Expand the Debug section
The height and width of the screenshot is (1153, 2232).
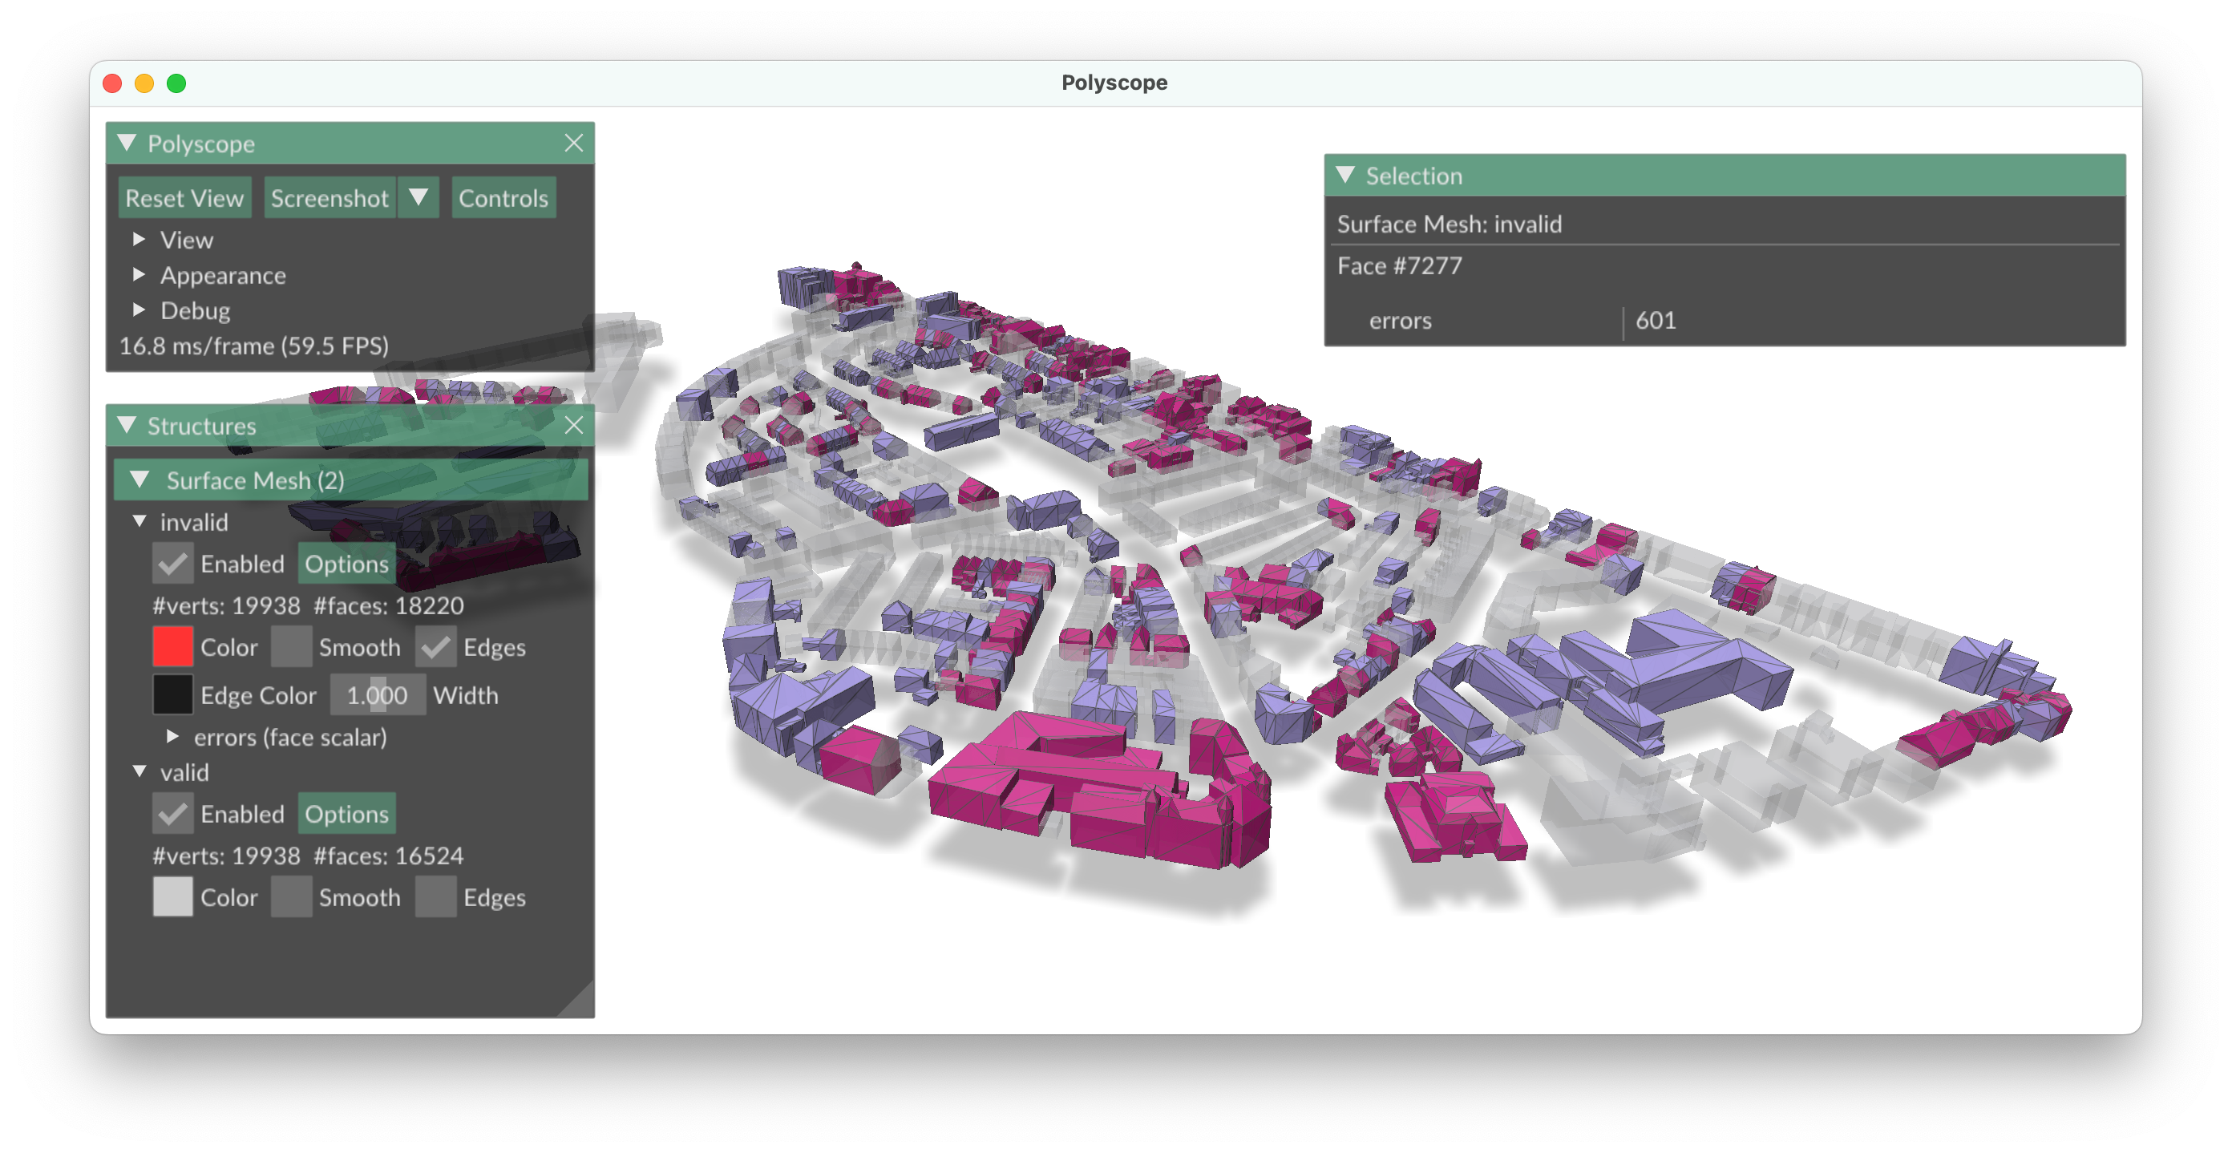click(x=139, y=310)
